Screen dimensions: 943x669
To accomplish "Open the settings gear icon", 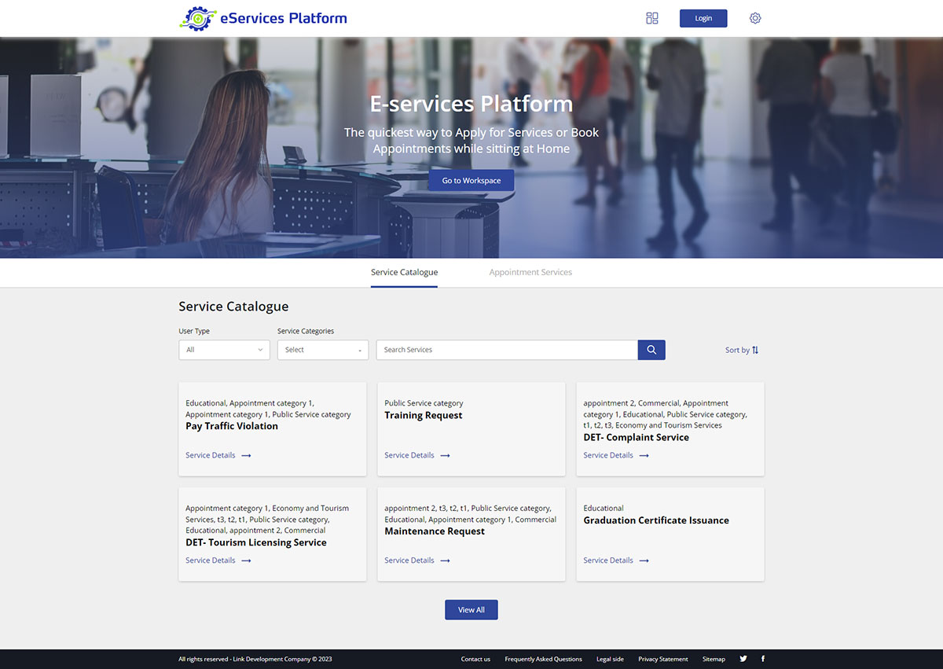I will [x=755, y=18].
